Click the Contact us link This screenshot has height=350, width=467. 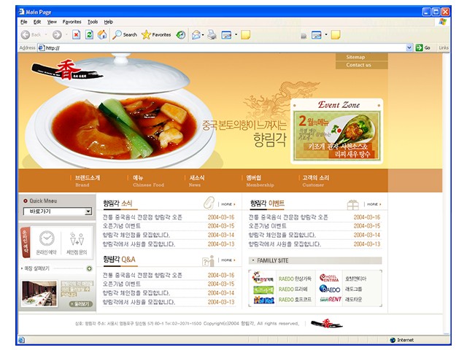358,65
